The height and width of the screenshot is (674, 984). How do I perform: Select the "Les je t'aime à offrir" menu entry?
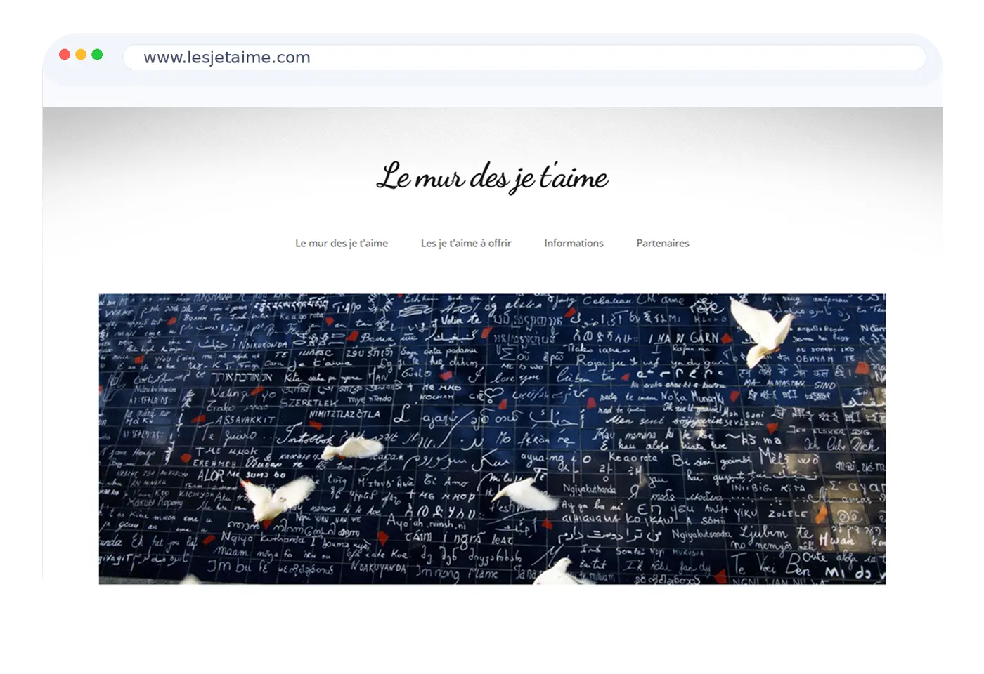pyautogui.click(x=465, y=243)
